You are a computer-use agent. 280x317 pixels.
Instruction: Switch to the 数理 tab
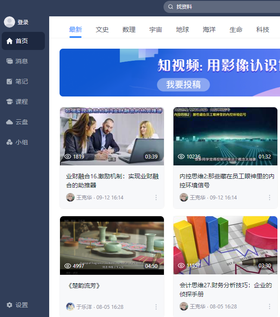coord(129,30)
